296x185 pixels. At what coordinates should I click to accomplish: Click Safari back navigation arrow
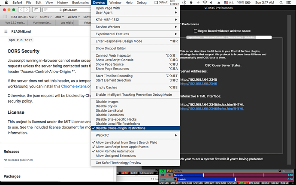(21, 9)
